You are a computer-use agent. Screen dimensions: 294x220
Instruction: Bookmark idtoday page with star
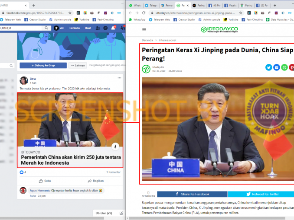(x=241, y=13)
